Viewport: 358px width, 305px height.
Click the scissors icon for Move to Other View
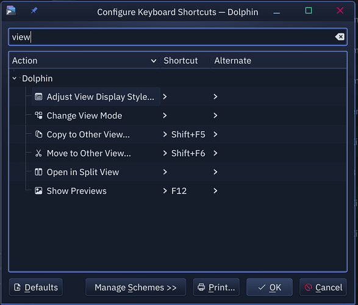(x=38, y=153)
